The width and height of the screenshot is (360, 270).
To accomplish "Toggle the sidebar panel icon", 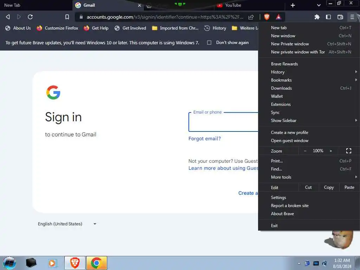I will pyautogui.click(x=328, y=17).
